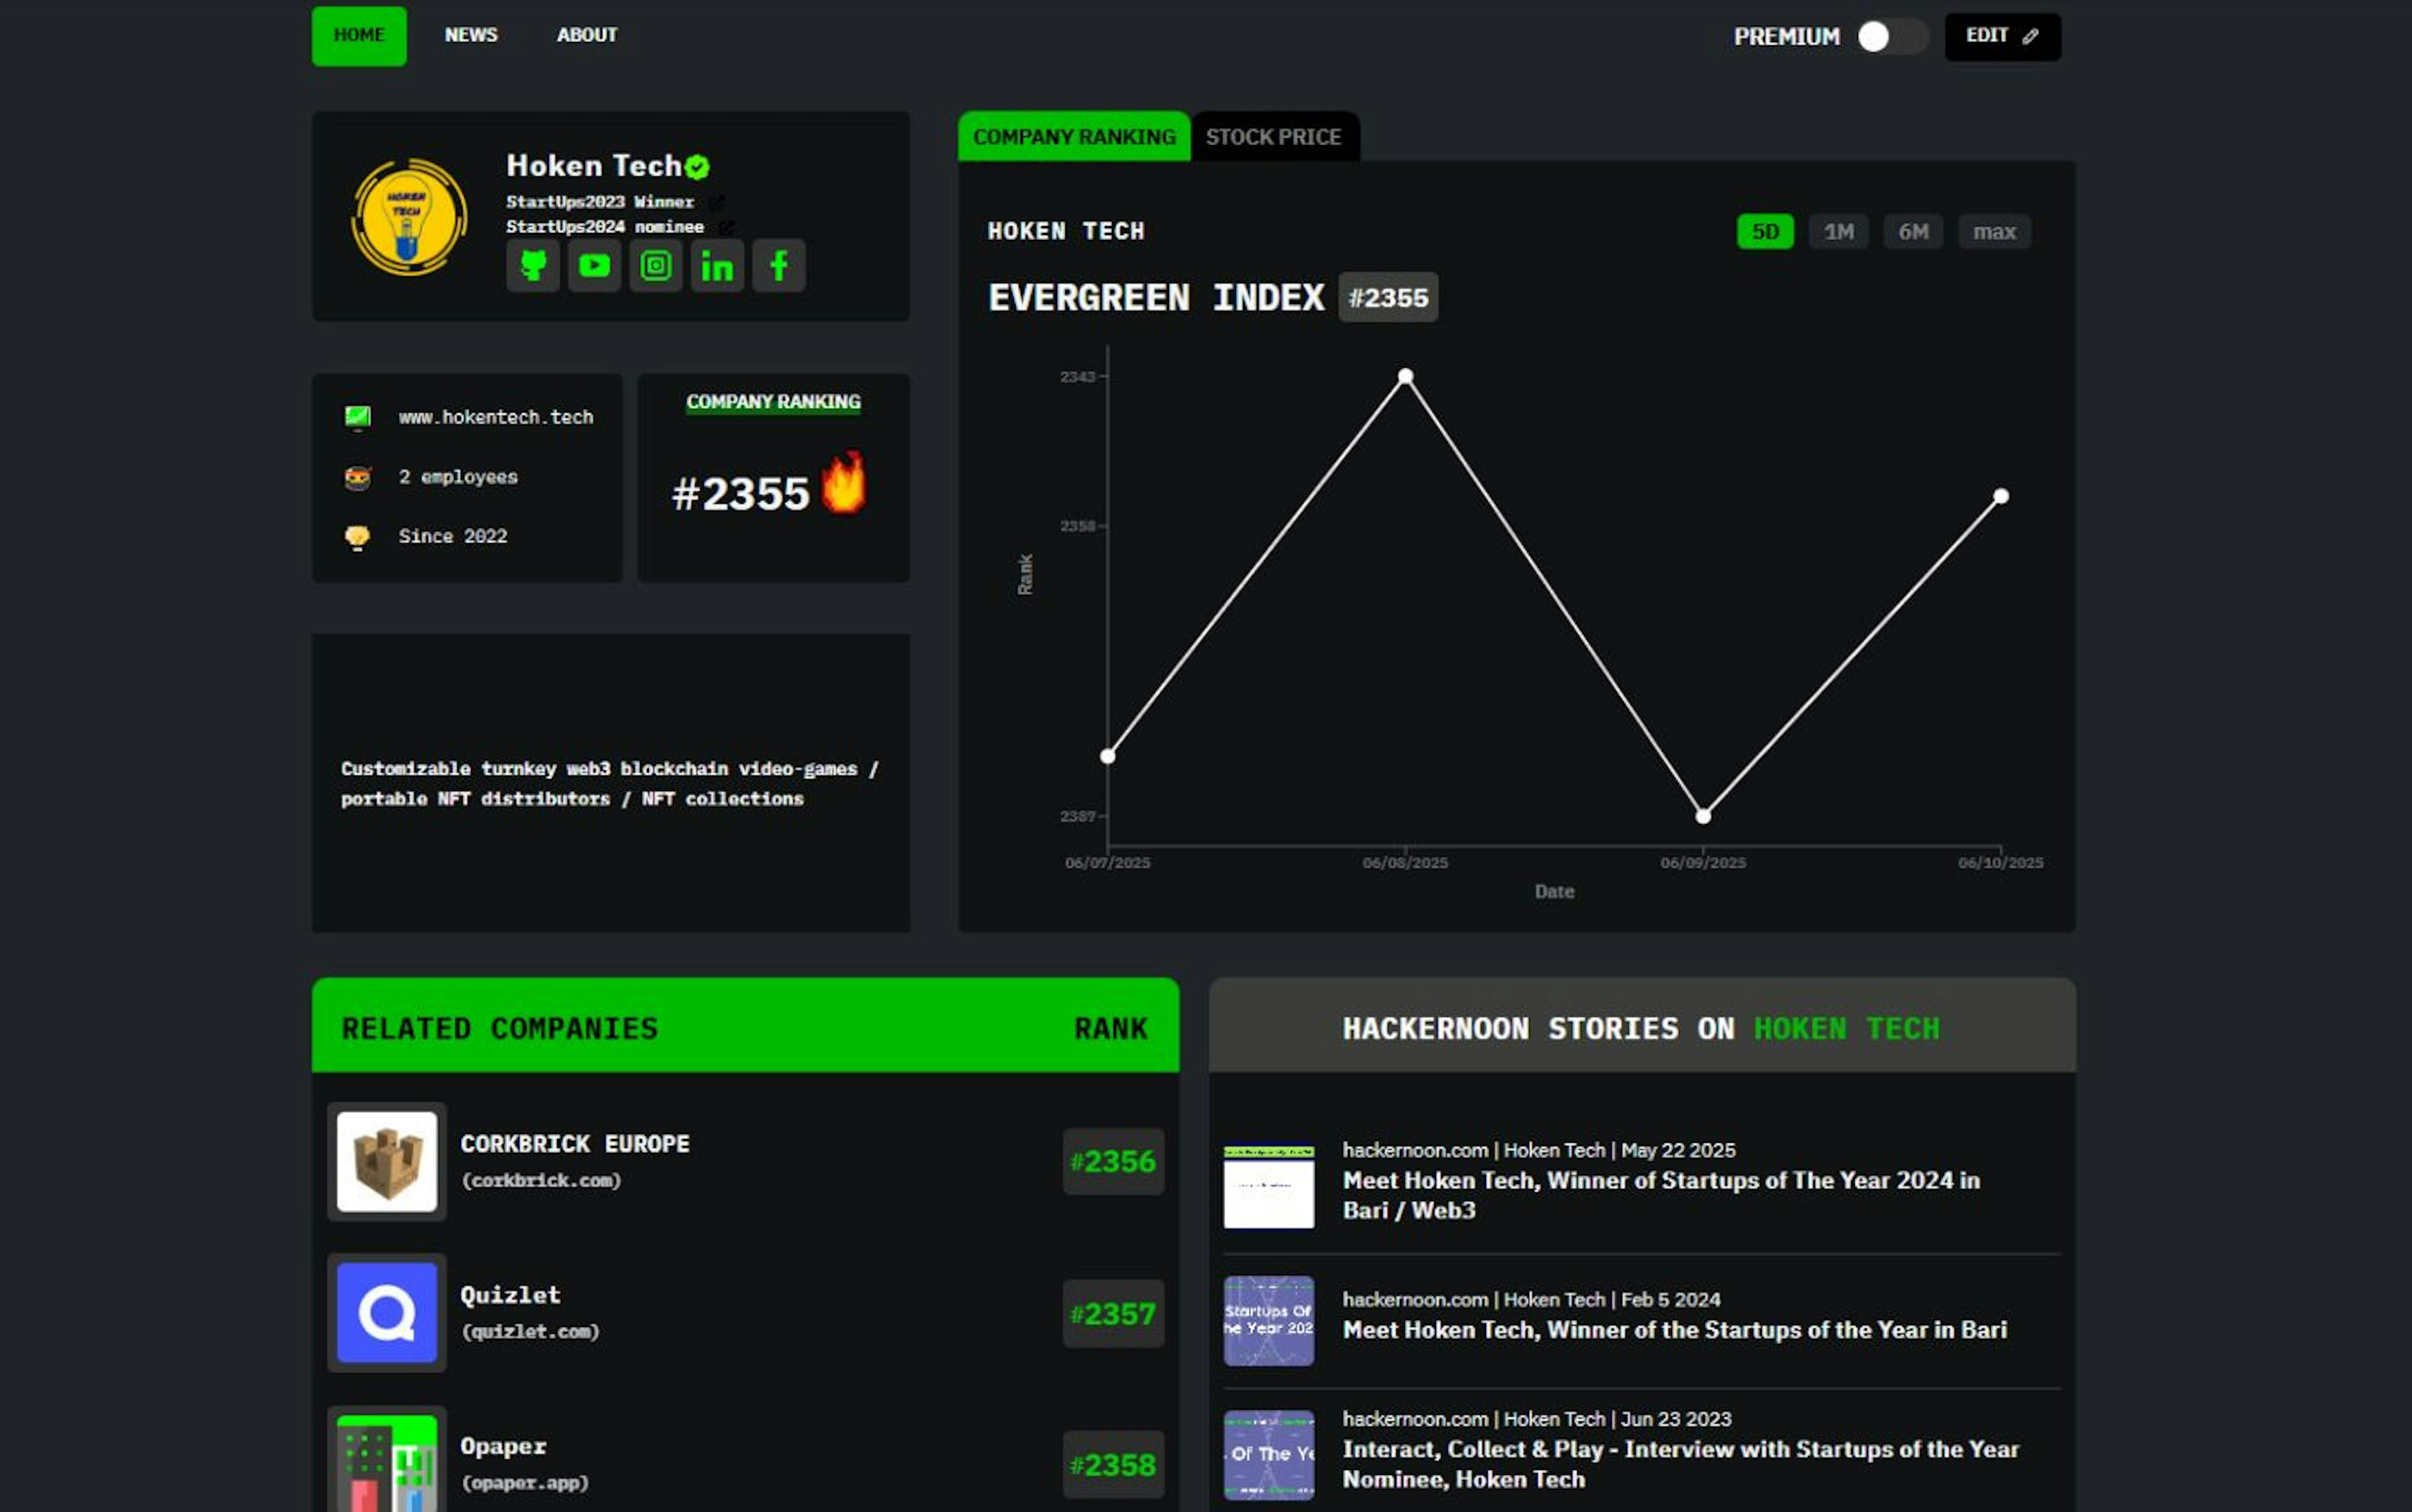Click the green verified badge icon
Screen dimensions: 2412x1512
click(x=697, y=167)
